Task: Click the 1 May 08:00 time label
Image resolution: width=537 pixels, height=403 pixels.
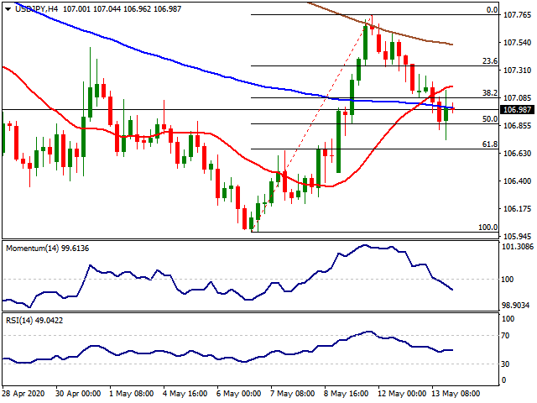Action: [132, 394]
